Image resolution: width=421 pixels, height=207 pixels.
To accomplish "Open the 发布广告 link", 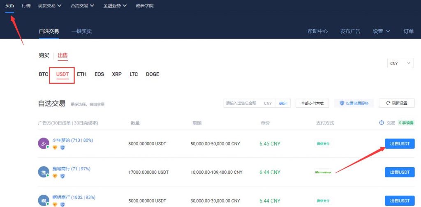I will click(x=350, y=31).
